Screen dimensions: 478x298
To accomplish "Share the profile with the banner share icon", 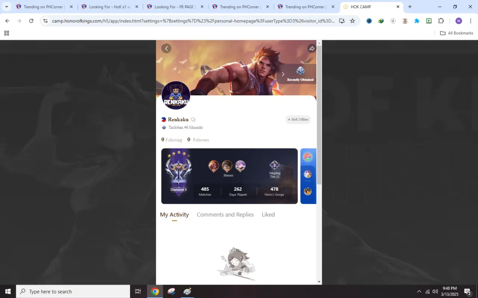I will 311,48.
